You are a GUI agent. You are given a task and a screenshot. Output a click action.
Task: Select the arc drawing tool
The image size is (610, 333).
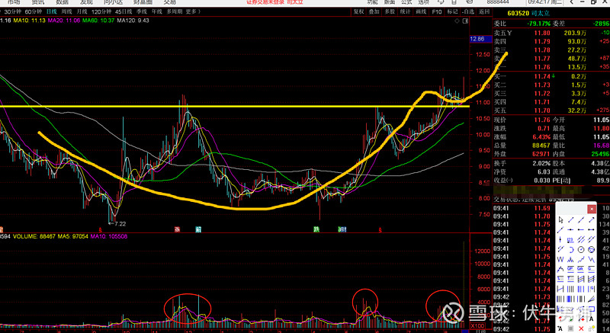pyautogui.click(x=570, y=250)
